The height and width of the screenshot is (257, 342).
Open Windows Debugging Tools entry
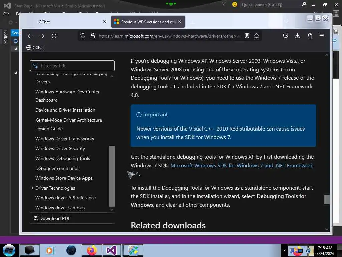click(62, 158)
